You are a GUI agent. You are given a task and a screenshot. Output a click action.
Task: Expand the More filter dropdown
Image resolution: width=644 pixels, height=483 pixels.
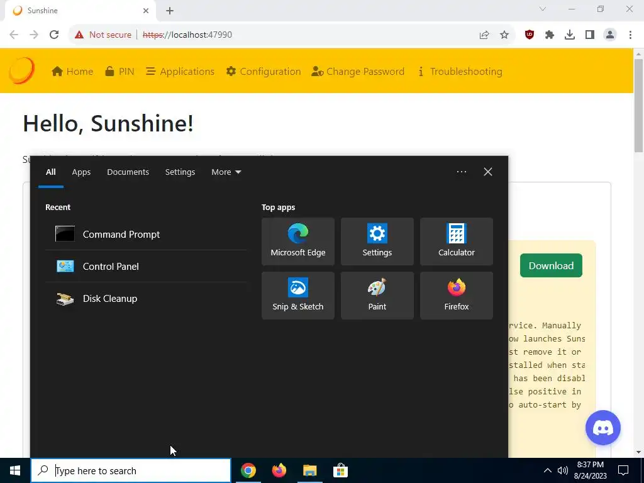[x=226, y=172]
